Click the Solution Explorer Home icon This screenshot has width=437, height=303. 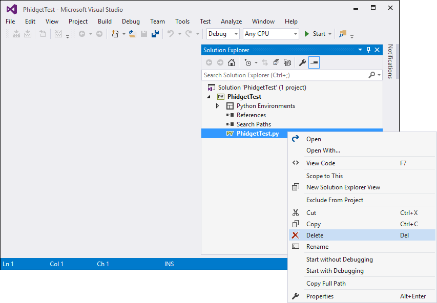[232, 62]
